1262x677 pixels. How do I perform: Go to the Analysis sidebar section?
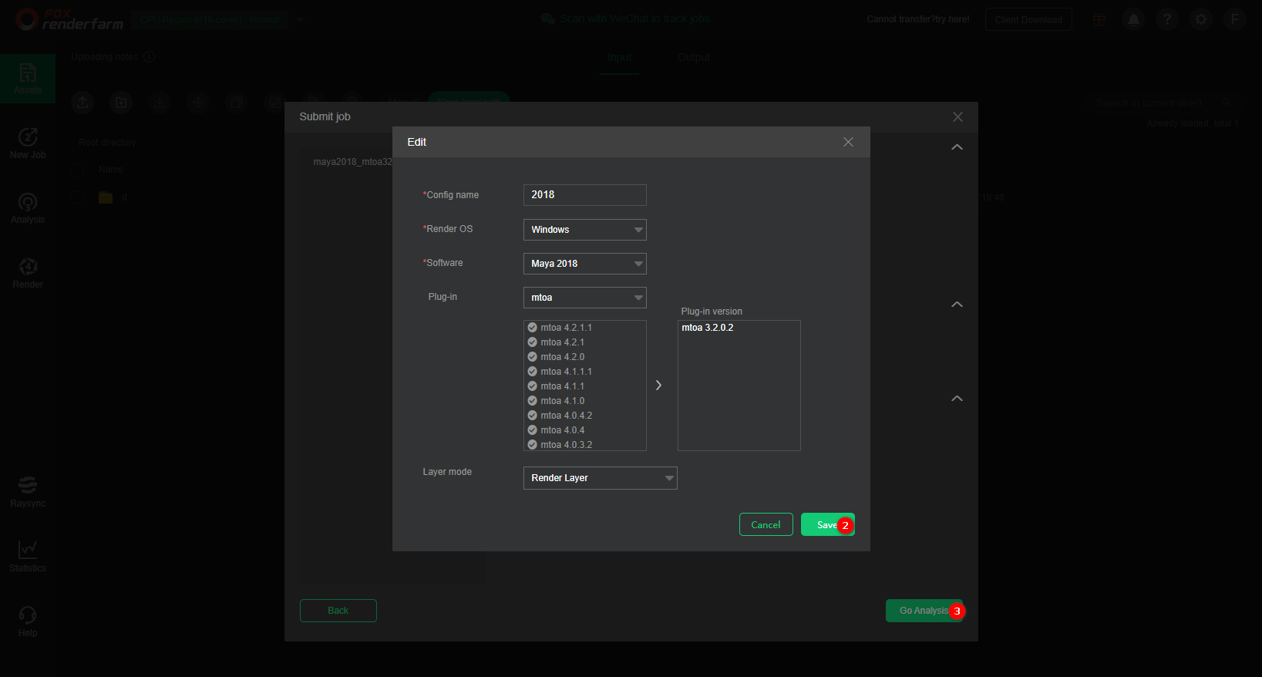tap(28, 208)
